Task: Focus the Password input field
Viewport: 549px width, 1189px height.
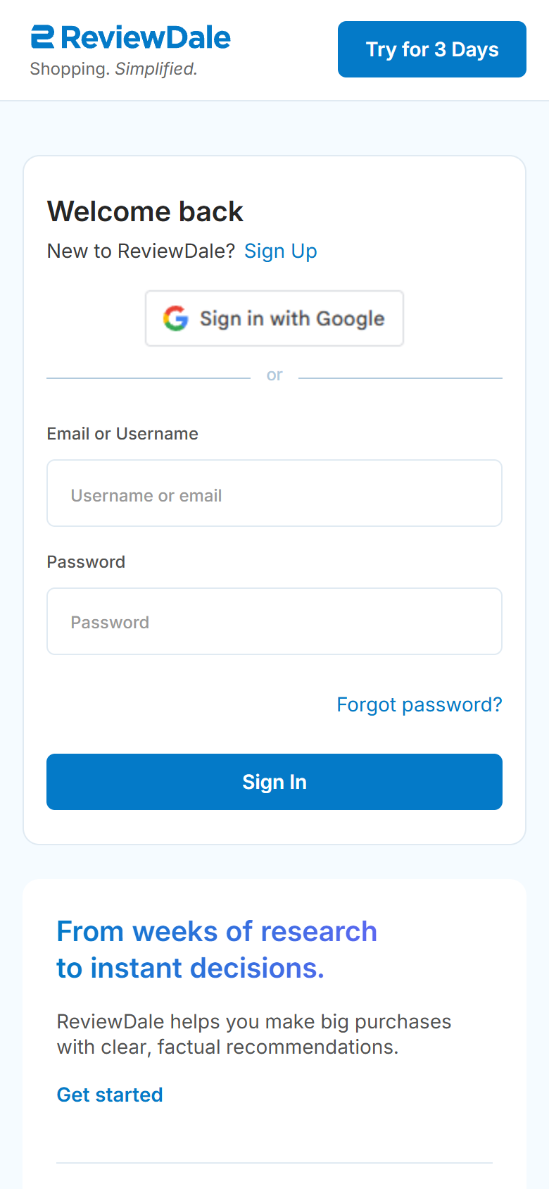Action: tap(274, 622)
